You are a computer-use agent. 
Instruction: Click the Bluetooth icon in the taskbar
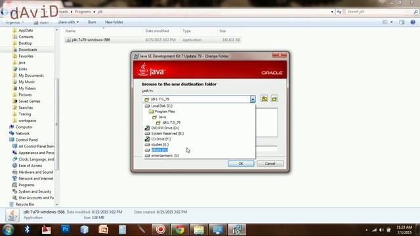pyautogui.click(x=27, y=229)
